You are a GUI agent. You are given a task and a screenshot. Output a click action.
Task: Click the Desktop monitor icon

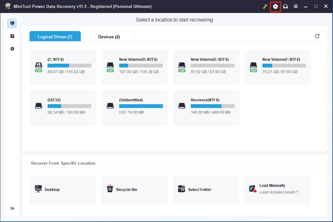click(x=38, y=189)
